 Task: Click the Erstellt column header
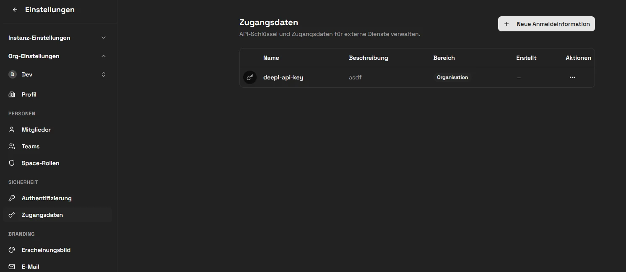[526, 58]
